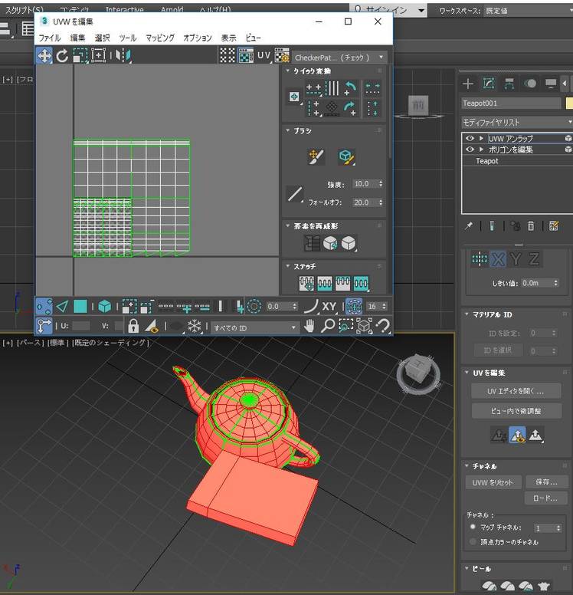The height and width of the screenshot is (595, 573).
Task: Click the straighten selection icon in reshape elements
Action: pos(312,243)
